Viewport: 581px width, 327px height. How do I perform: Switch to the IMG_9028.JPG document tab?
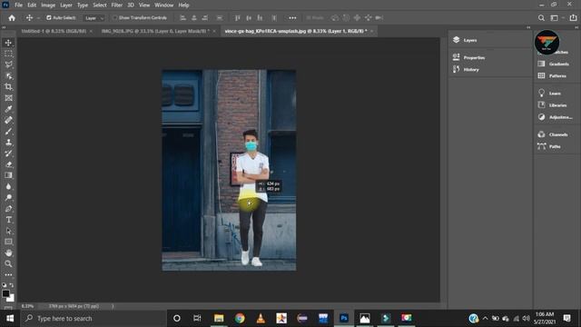(x=155, y=31)
